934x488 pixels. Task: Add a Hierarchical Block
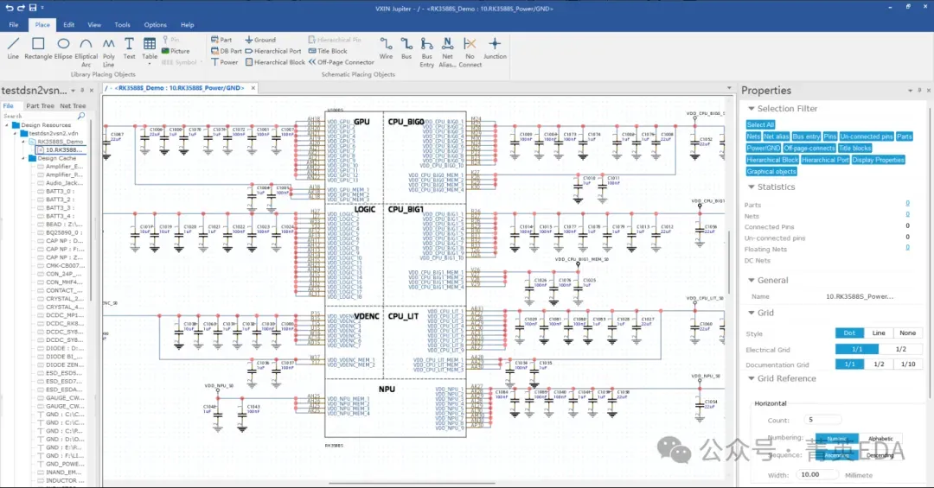(275, 62)
